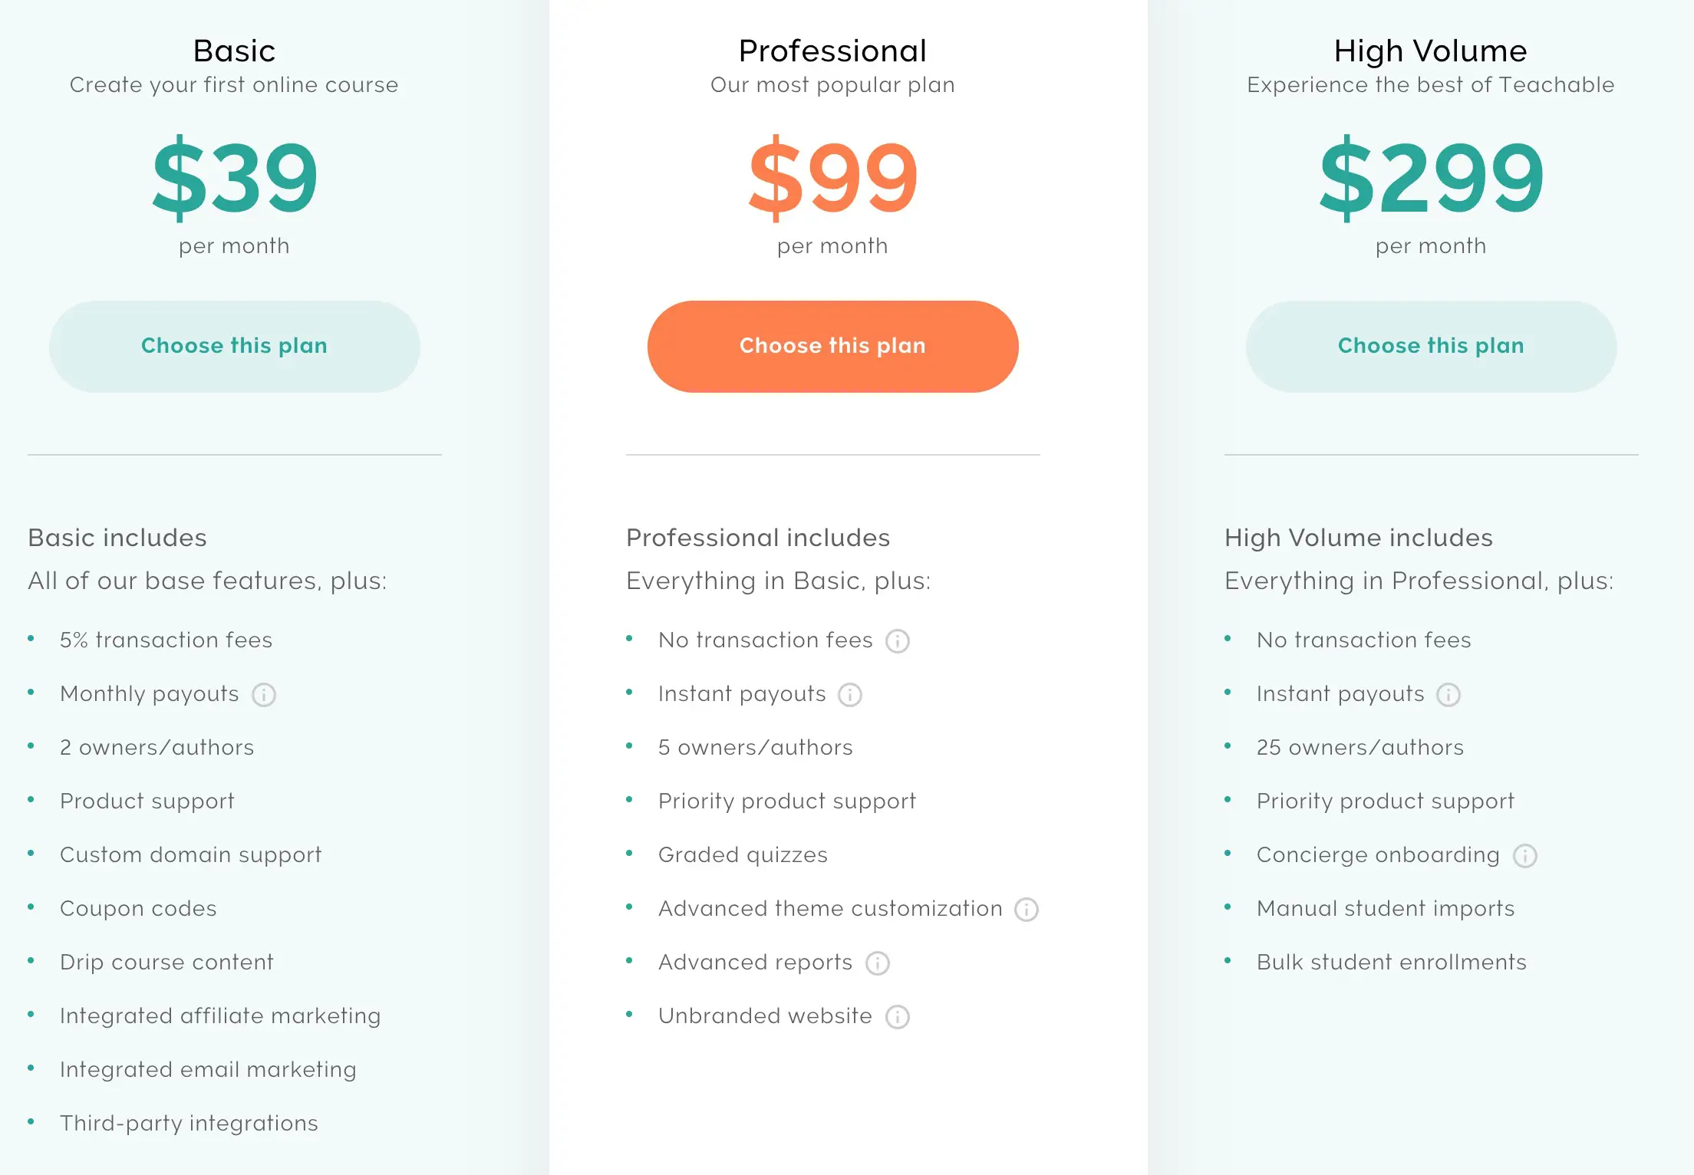This screenshot has height=1175, width=1694.
Task: Click Bulk student enrollments feature
Action: pyautogui.click(x=1392, y=963)
